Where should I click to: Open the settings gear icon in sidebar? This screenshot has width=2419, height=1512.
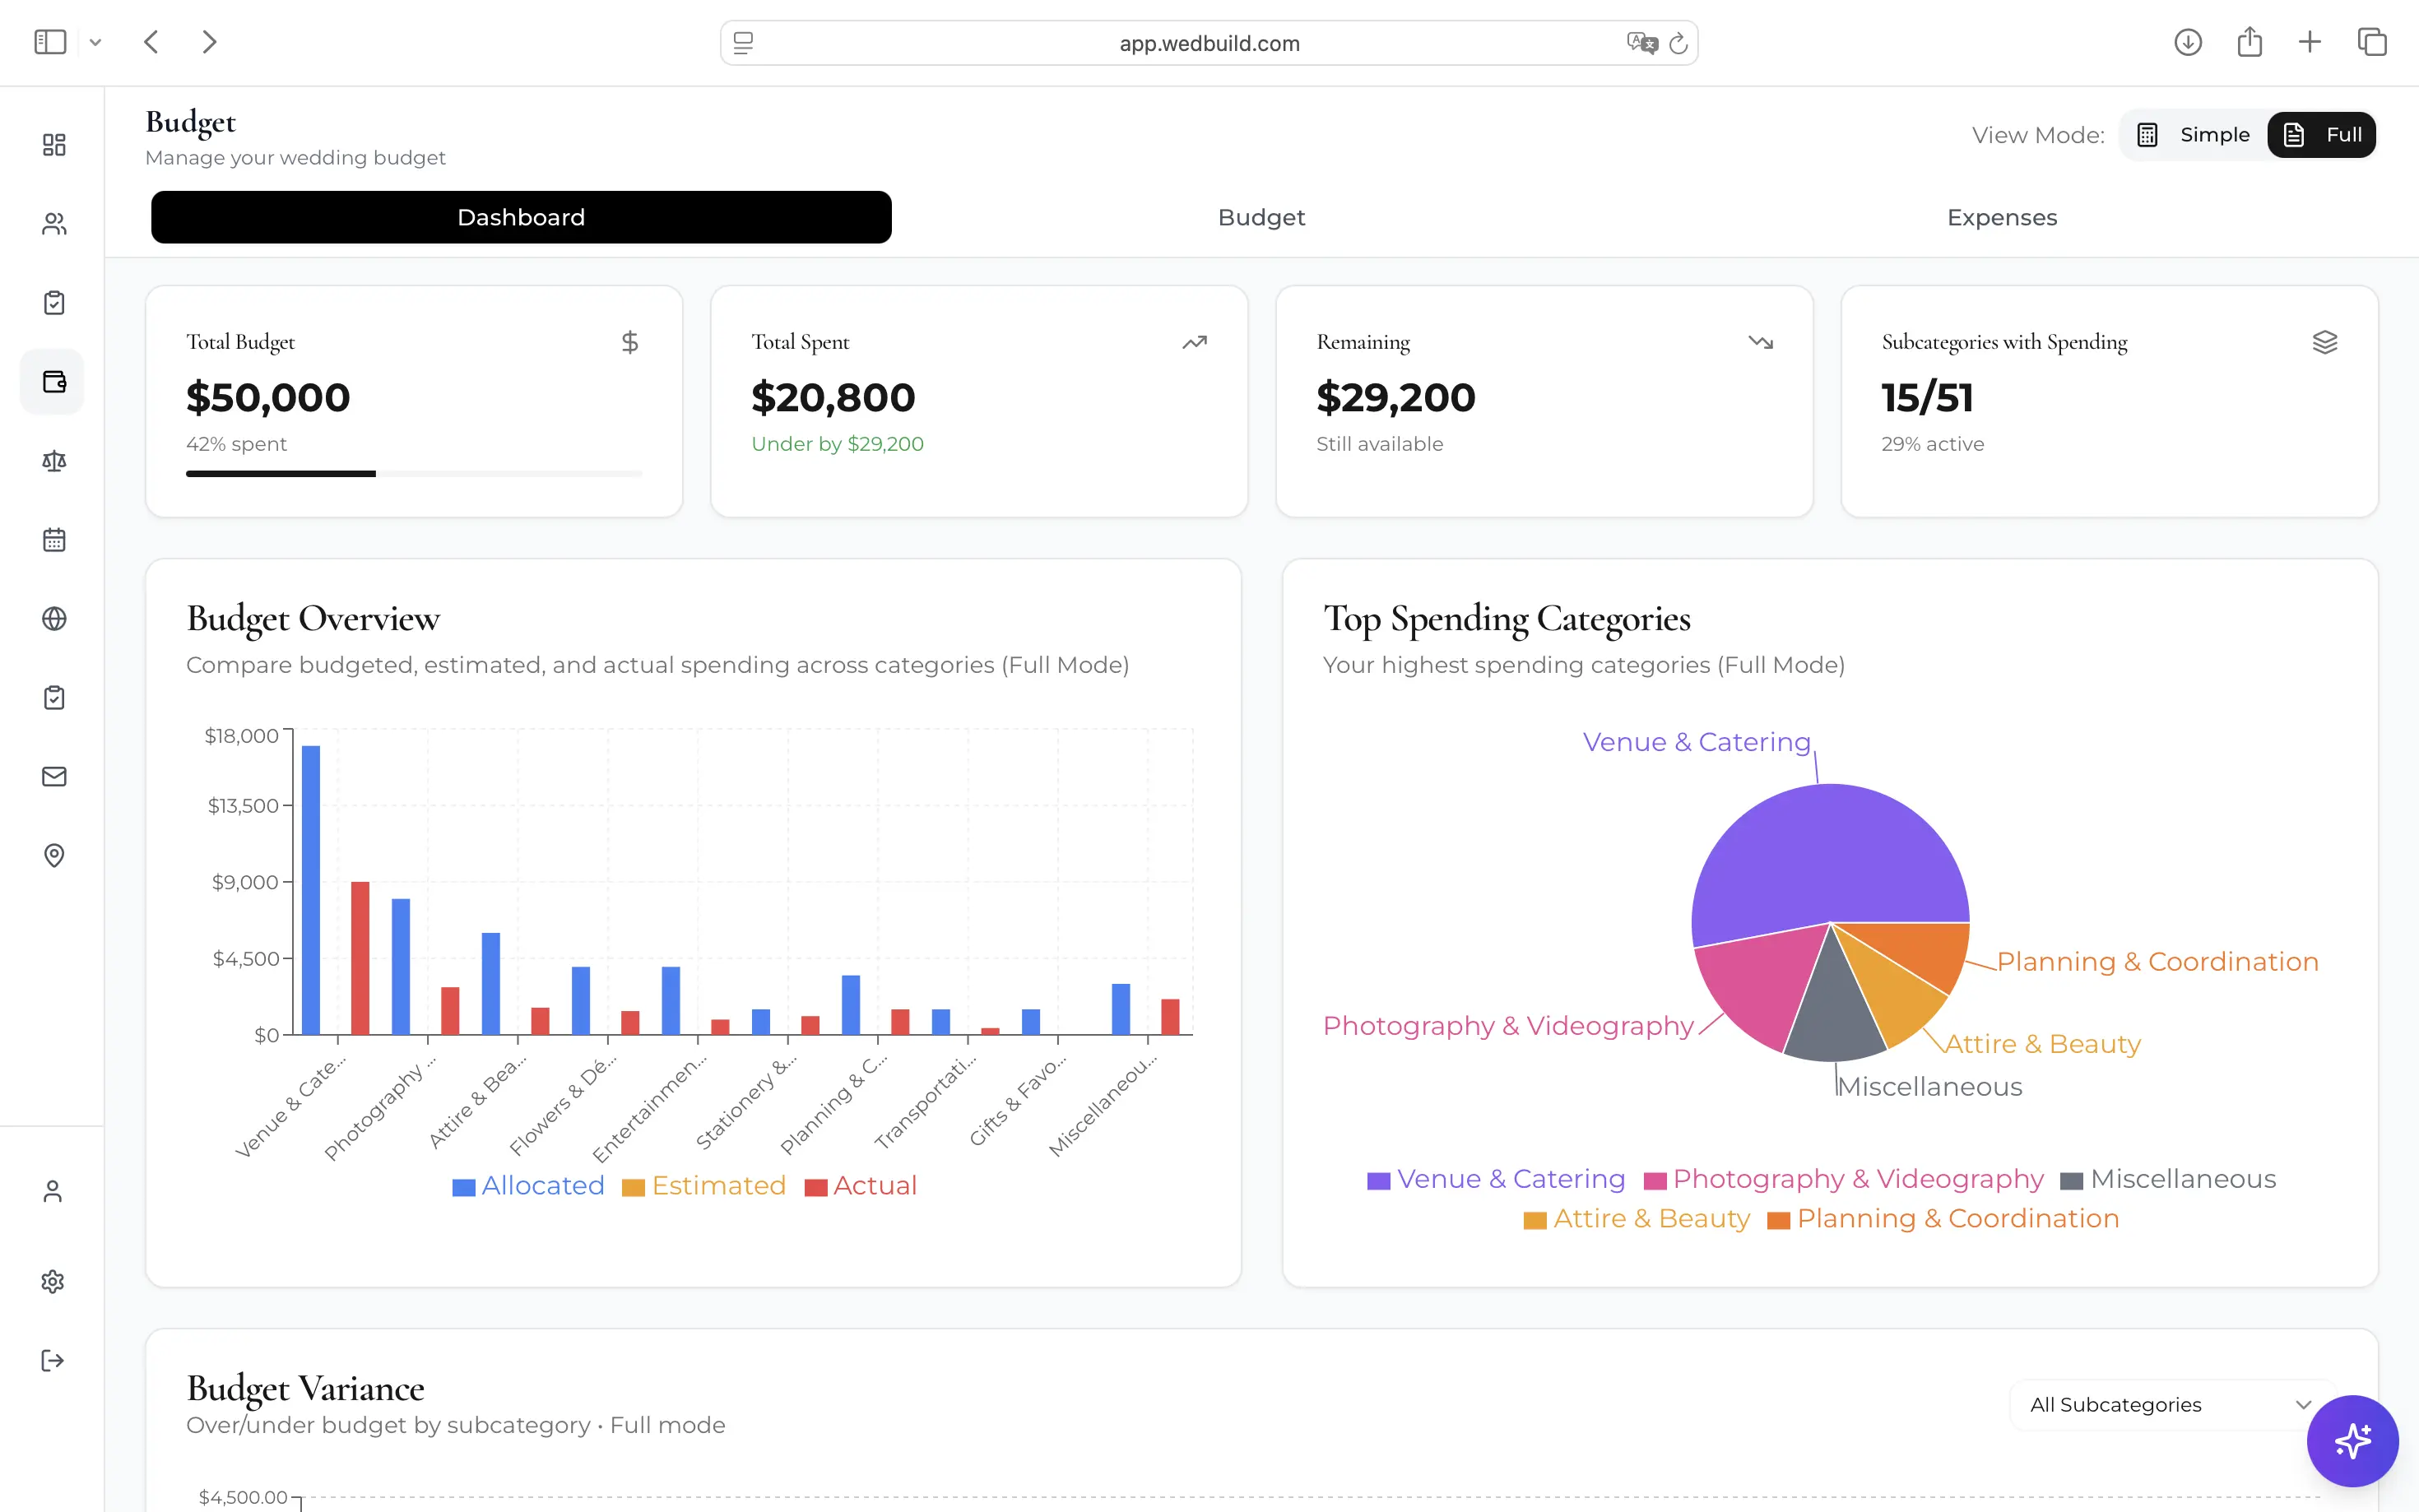pyautogui.click(x=53, y=1281)
